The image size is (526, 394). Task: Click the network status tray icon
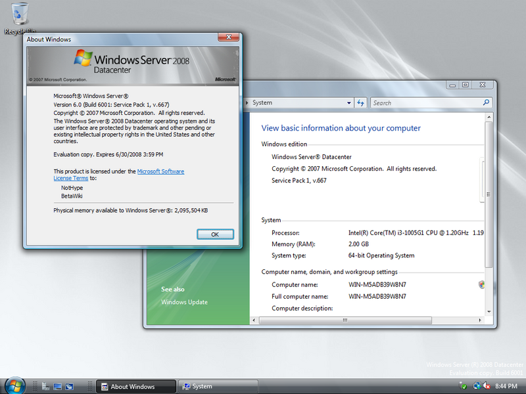[x=476, y=386]
